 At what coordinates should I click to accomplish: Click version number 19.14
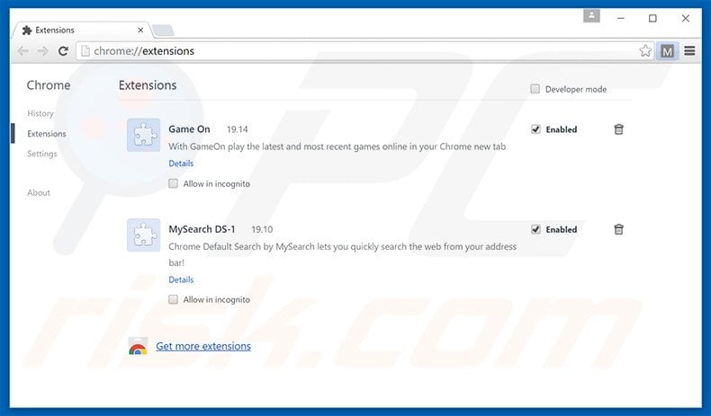point(238,129)
